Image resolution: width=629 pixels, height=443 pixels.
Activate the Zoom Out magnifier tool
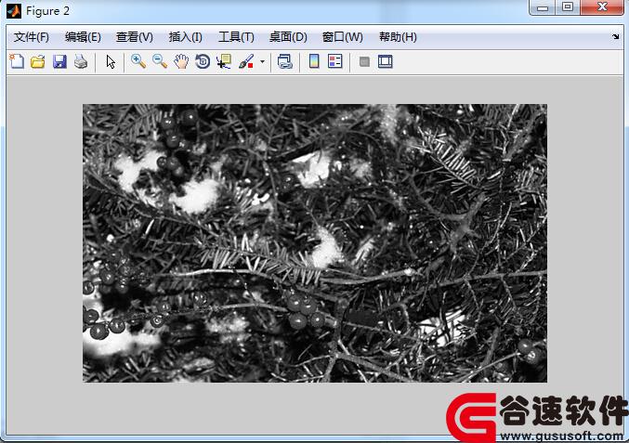click(160, 61)
